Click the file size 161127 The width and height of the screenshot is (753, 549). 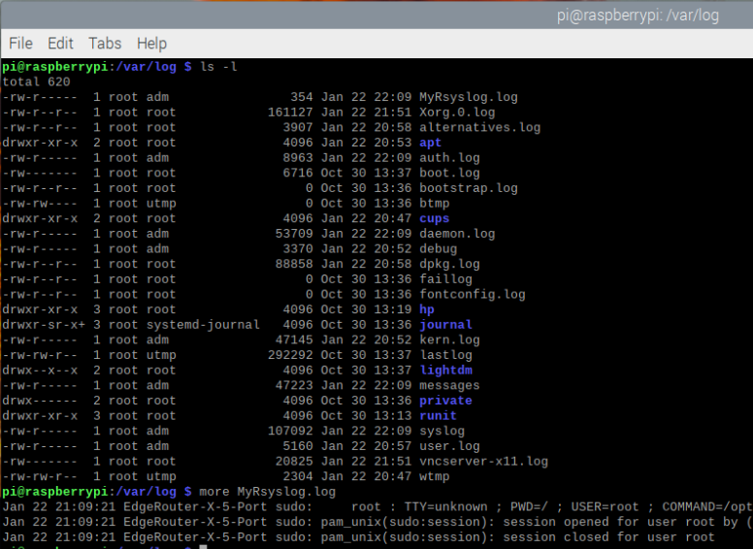[290, 113]
